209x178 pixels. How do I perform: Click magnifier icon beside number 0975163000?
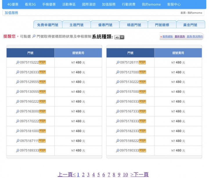click(18, 111)
